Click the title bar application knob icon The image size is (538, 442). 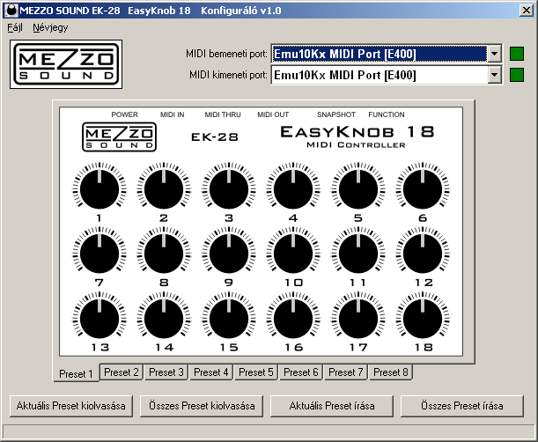point(11,11)
